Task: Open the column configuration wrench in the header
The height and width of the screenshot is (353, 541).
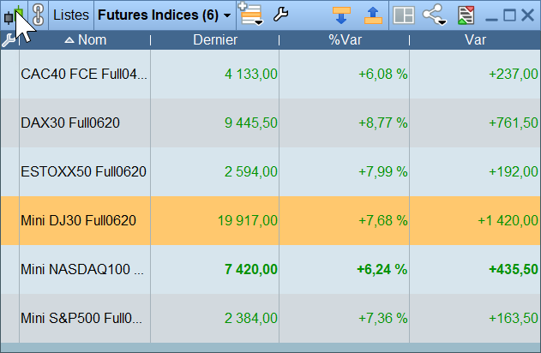Action: tap(9, 40)
